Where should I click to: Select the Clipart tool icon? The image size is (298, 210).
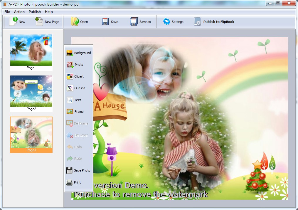tap(70, 76)
